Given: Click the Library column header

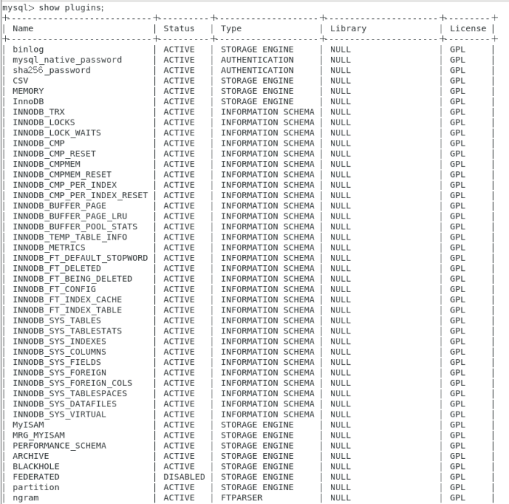Looking at the screenshot, I should 348,28.
